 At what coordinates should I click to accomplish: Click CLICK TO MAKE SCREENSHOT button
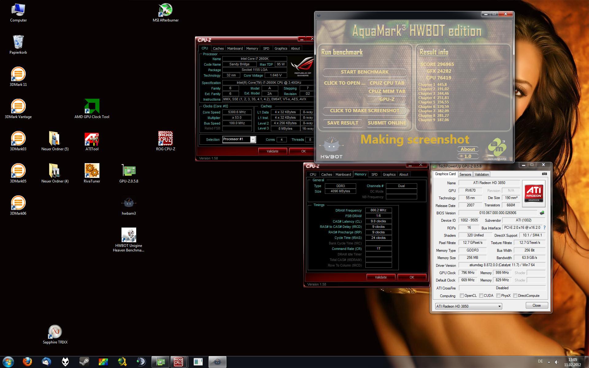[364, 110]
